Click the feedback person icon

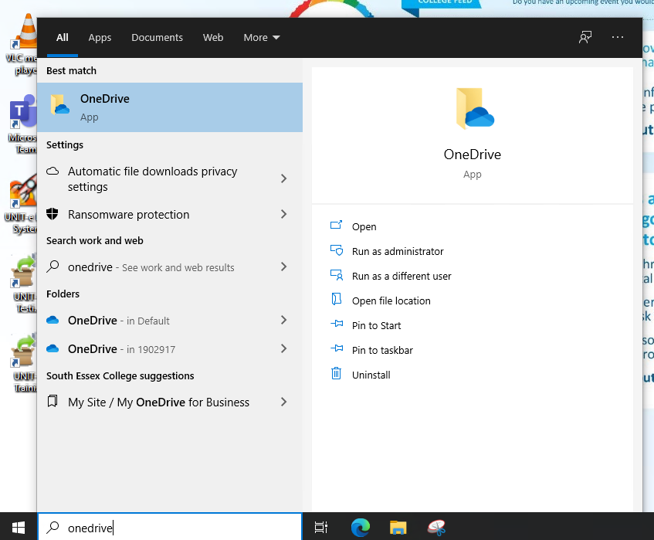(x=585, y=37)
